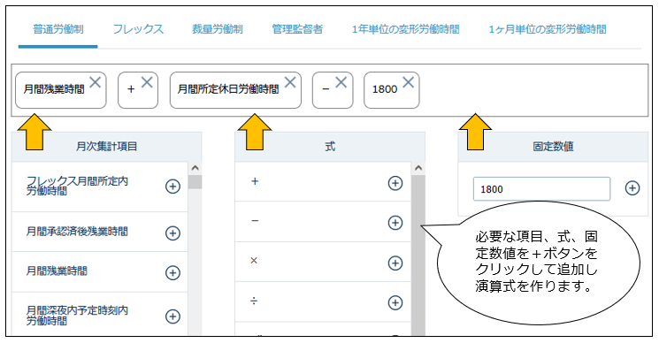This screenshot has height=343, width=659.
Task: Switch to 1ヶ月単位の変形労働時間 tab
Action: 548,29
